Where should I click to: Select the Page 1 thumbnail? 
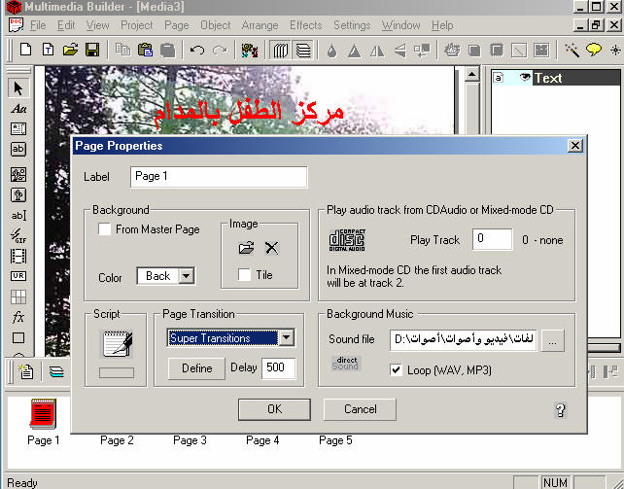click(x=43, y=422)
